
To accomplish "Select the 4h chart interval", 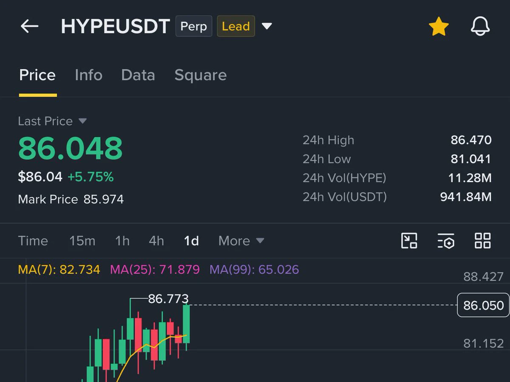I will point(156,241).
